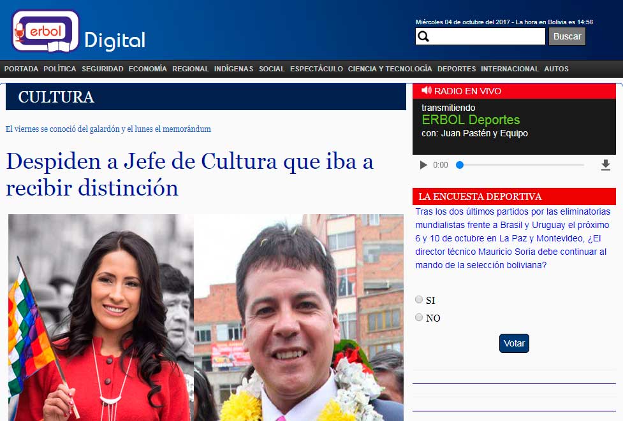Download the radio audio stream

pos(605,165)
